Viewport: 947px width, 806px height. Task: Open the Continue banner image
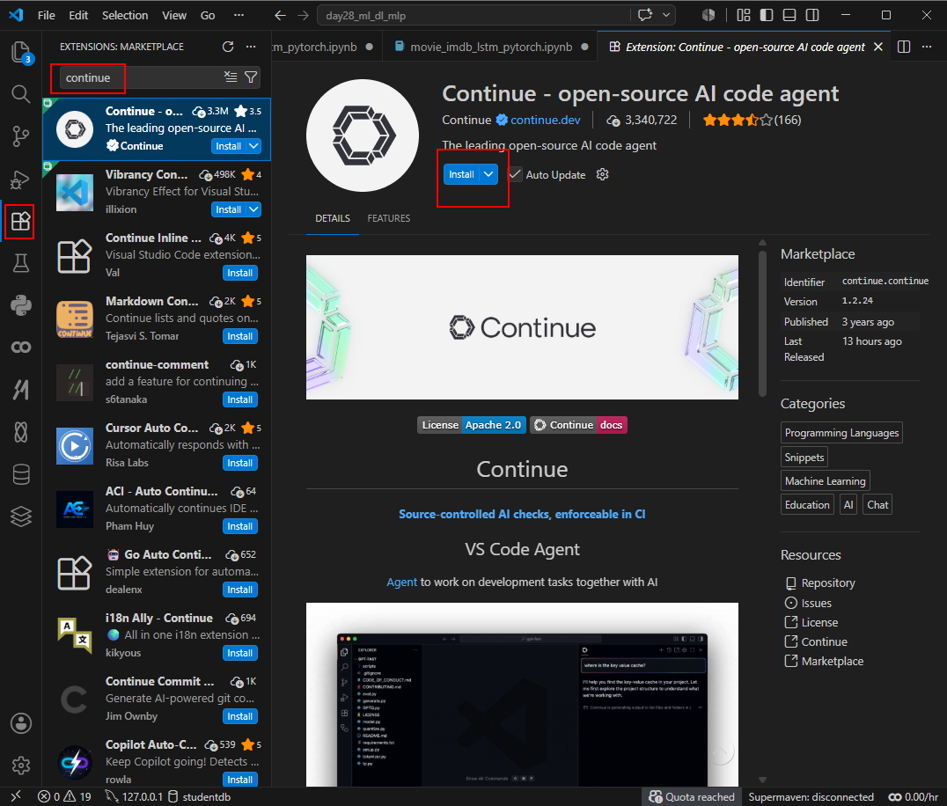[x=522, y=327]
